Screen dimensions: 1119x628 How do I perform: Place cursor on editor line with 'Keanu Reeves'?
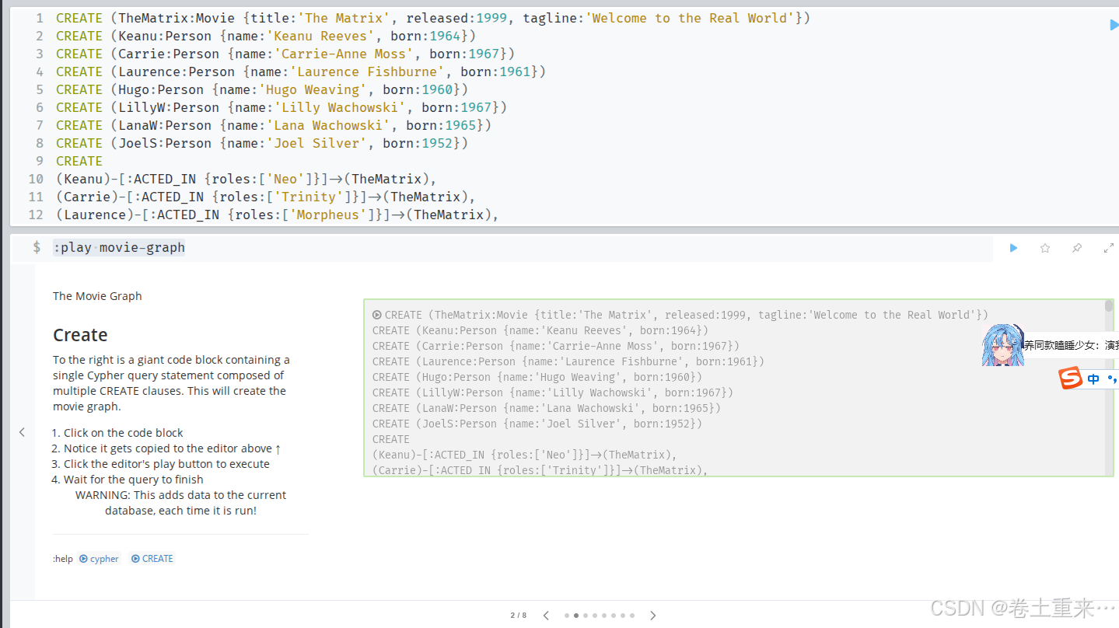[x=266, y=36]
